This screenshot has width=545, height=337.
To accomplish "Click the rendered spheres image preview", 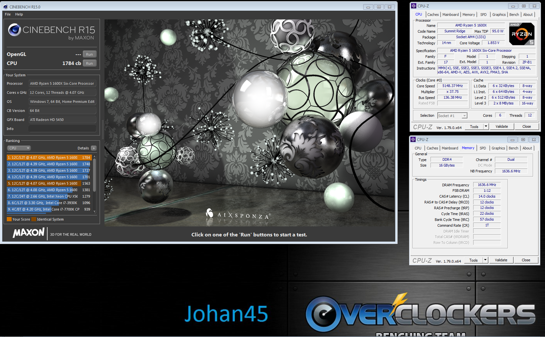I will tap(249, 123).
